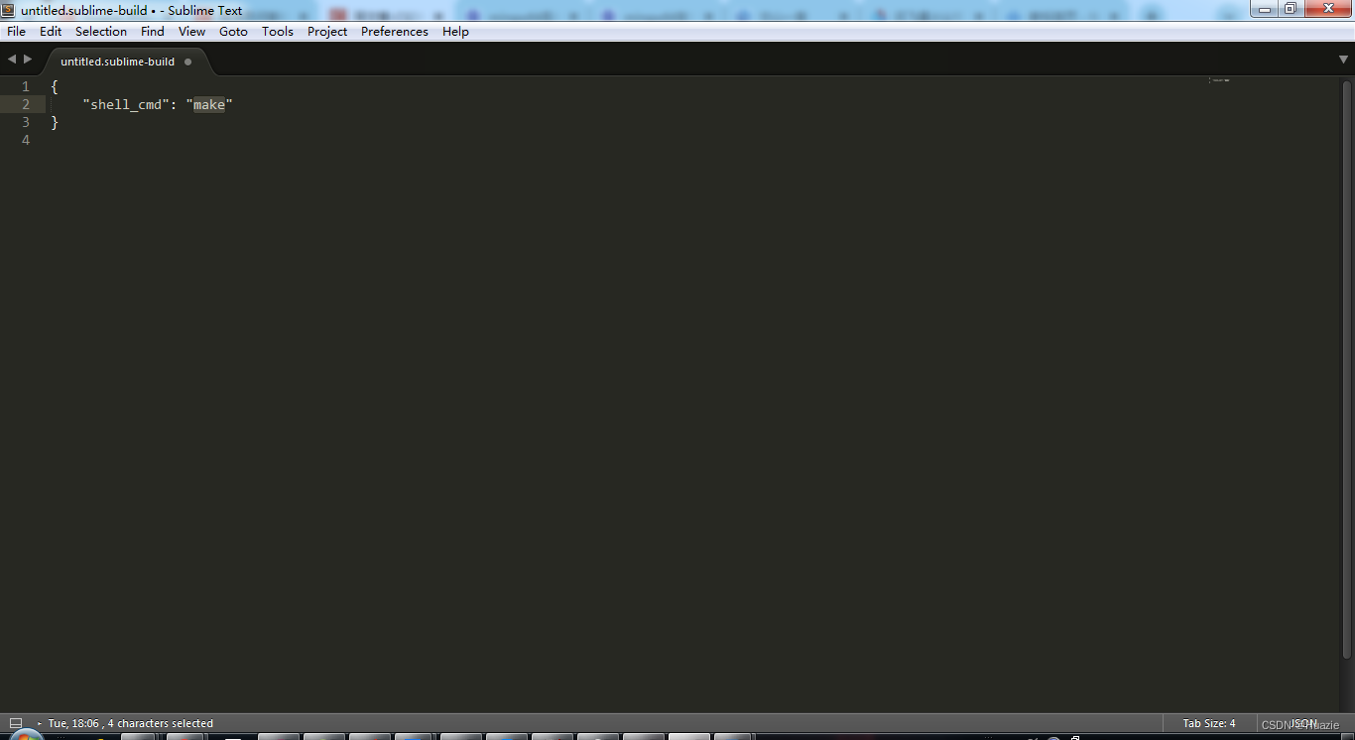
Task: Open the Selection menu
Action: tap(101, 32)
